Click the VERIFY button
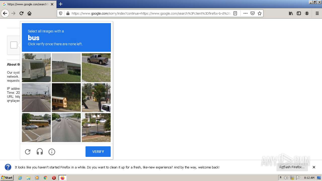 98,152
